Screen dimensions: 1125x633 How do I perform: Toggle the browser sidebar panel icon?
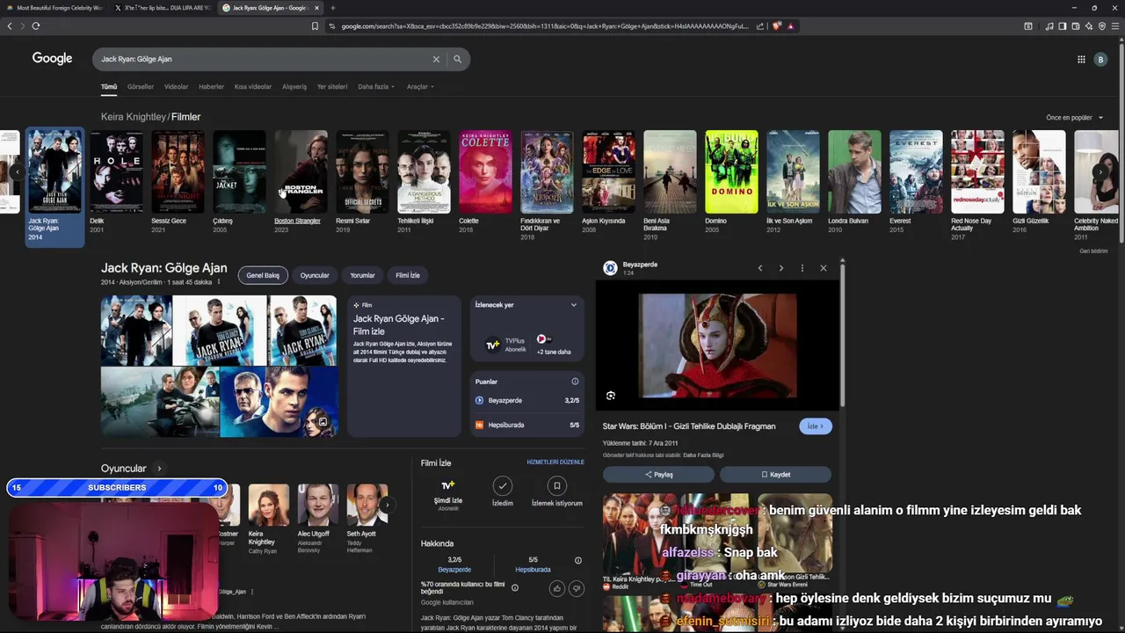(1062, 26)
